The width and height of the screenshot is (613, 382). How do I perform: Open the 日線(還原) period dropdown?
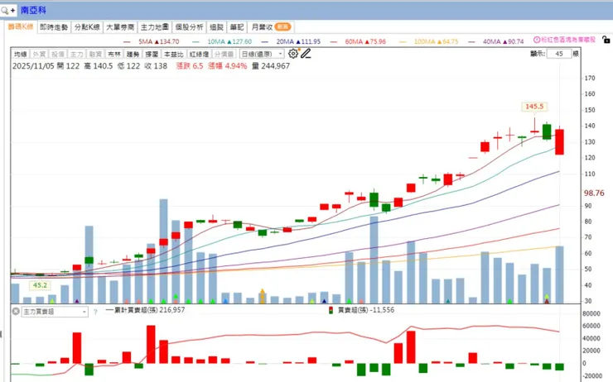click(x=262, y=55)
